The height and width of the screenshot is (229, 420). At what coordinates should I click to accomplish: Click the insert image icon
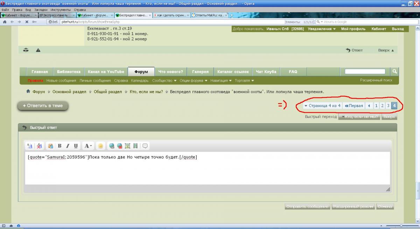pos(127,146)
